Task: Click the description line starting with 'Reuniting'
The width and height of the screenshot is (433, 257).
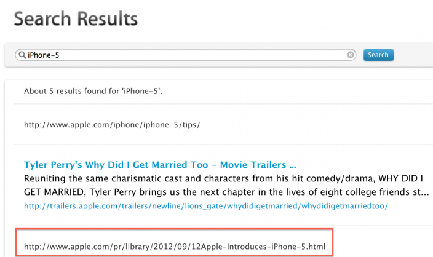Action: tap(221, 179)
